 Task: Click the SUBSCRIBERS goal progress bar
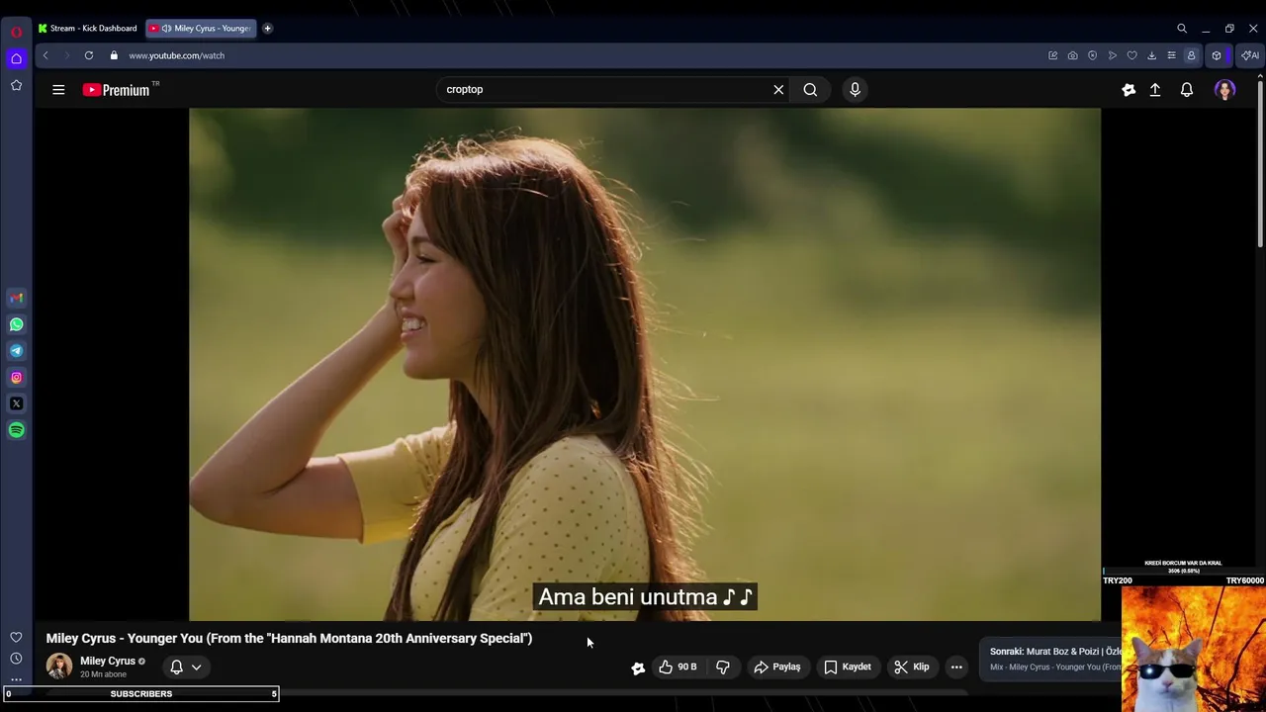(141, 694)
